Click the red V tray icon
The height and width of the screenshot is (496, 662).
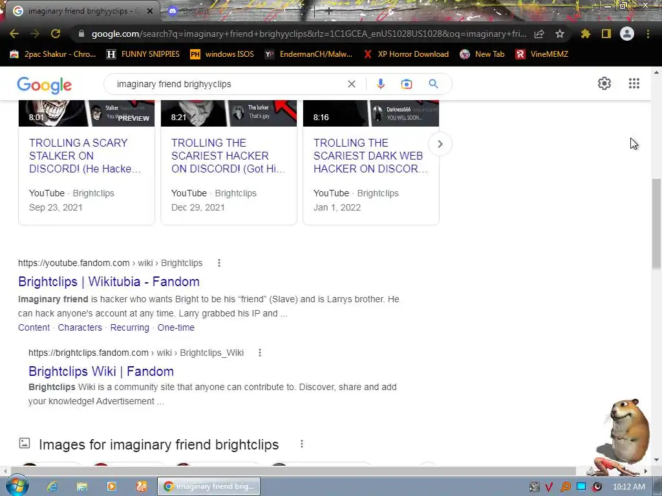click(x=549, y=487)
